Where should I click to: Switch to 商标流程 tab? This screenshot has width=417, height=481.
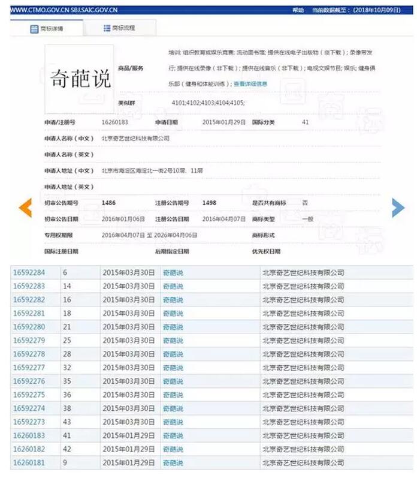click(x=119, y=28)
